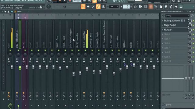Viewport: 195px width, 109px height.
Task: Click the orange FX icon under FX Gunshot track
Action: pyautogui.click(x=104, y=93)
